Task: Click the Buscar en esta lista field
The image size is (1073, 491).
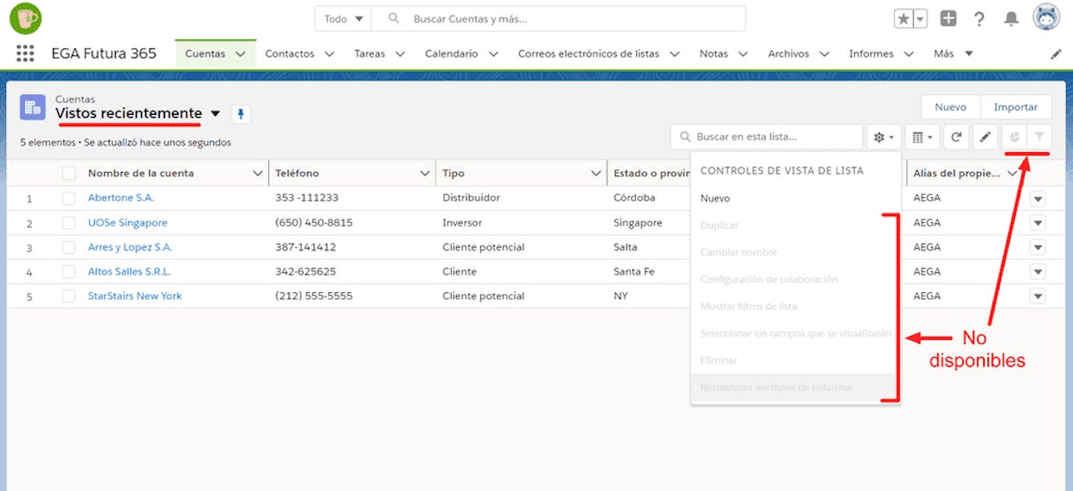Action: click(767, 137)
